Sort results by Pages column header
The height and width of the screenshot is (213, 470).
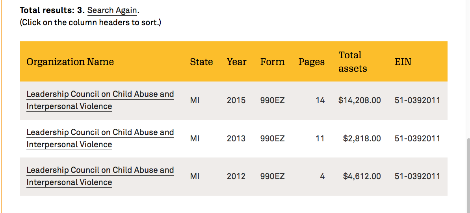(x=311, y=62)
